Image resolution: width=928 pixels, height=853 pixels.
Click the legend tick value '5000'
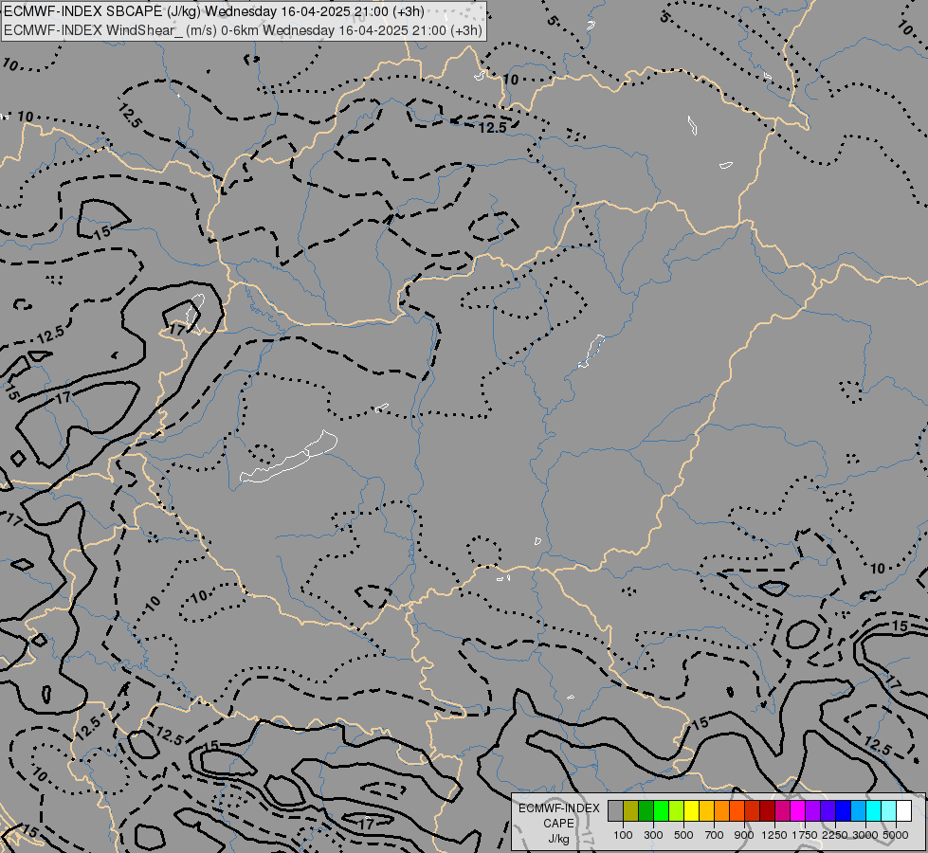click(x=896, y=835)
